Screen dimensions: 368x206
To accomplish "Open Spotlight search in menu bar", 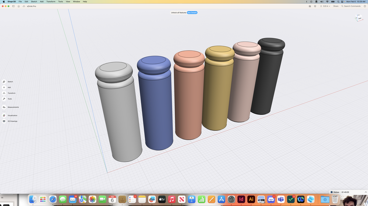I will click(x=338, y=1).
